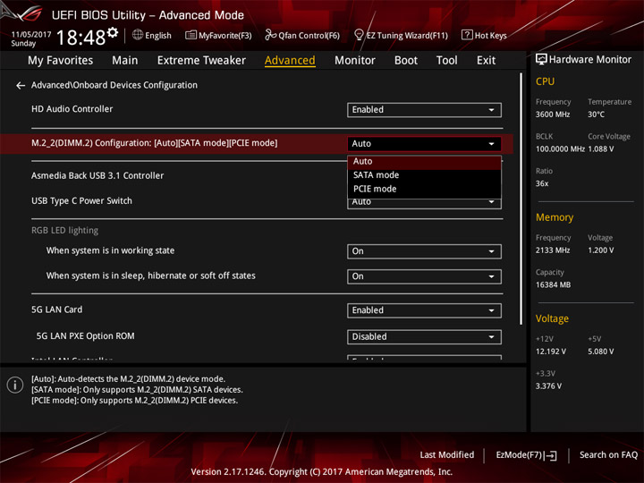This screenshot has height=483, width=644.
Task: Switch to My Favorites tab
Action: (61, 61)
